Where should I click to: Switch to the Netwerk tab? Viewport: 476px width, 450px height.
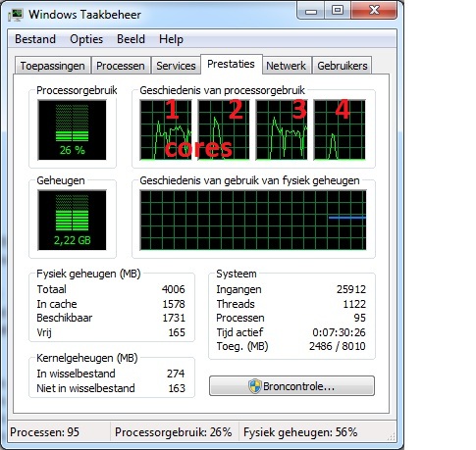(286, 66)
